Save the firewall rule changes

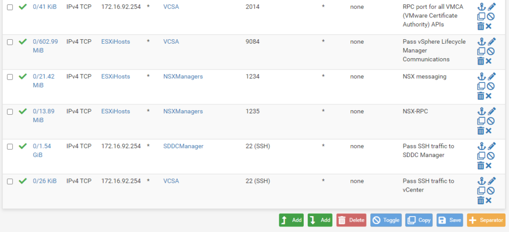[x=450, y=220]
